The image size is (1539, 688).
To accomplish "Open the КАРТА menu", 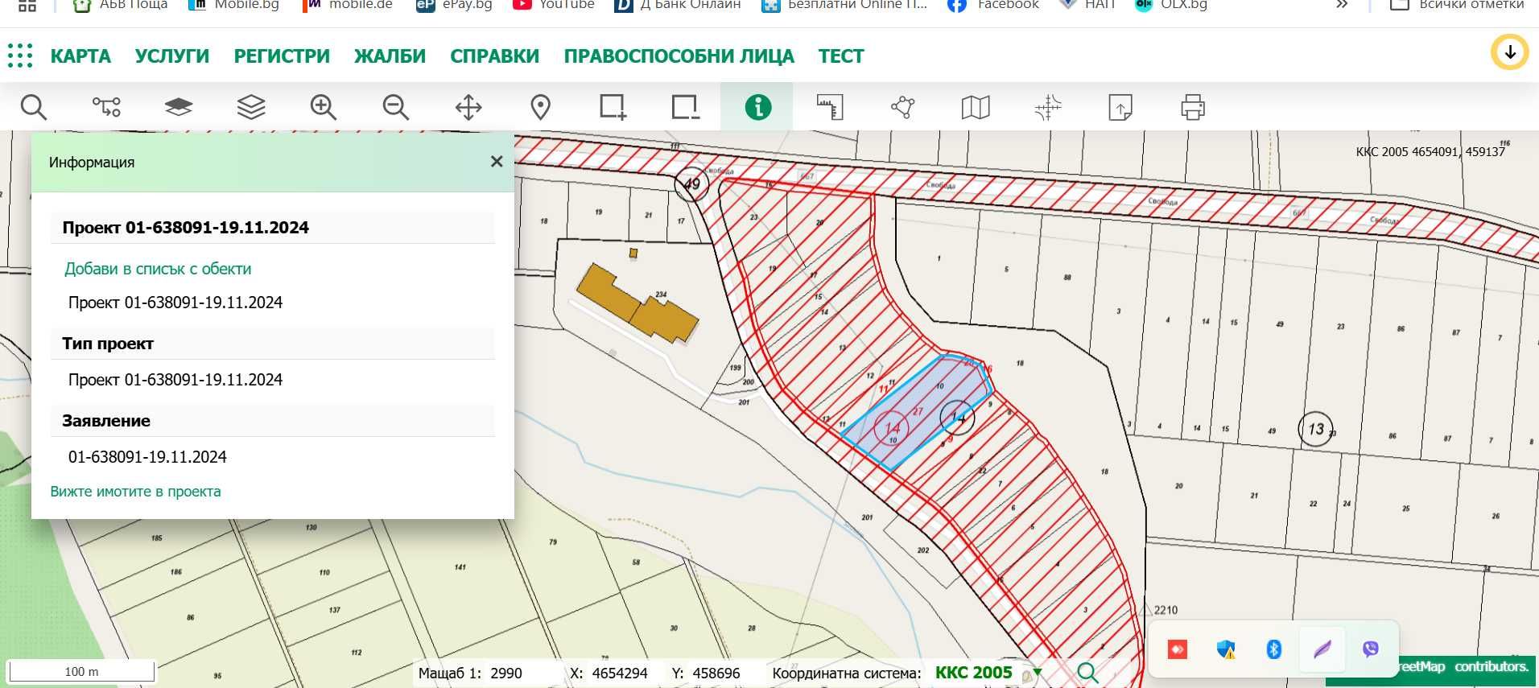I will coord(80,56).
